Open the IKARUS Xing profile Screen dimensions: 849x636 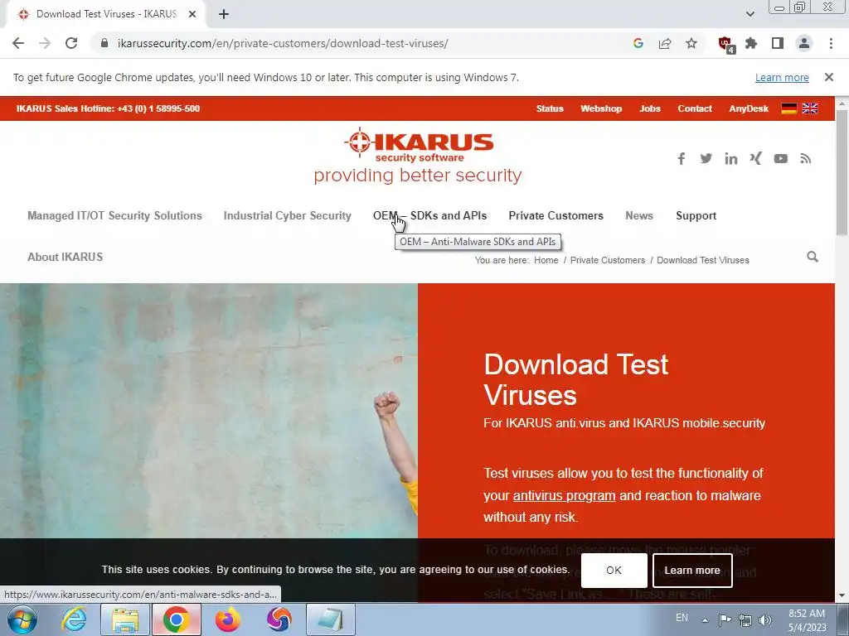tap(756, 158)
